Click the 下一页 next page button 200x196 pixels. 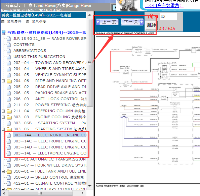point(132,22)
